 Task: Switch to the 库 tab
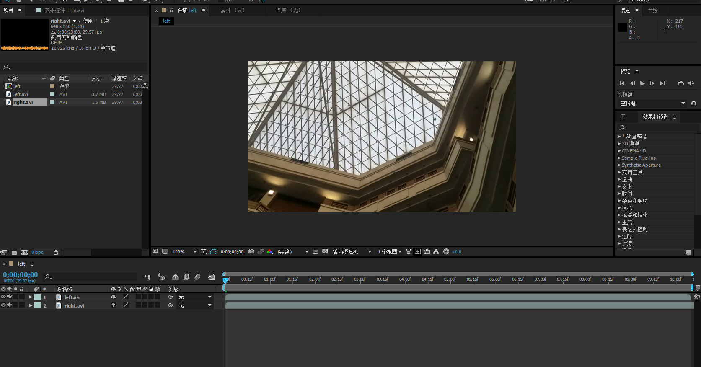click(x=623, y=117)
